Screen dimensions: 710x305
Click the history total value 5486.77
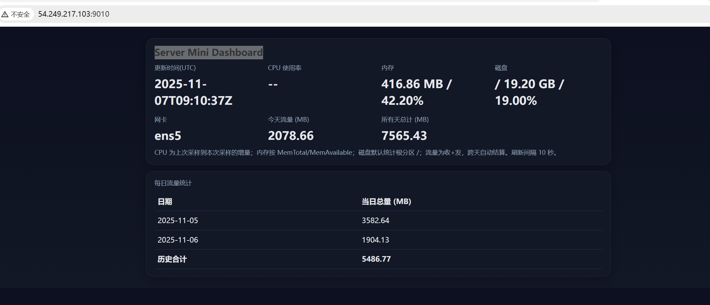point(376,259)
